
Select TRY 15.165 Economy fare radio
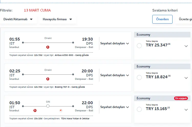point(139,109)
